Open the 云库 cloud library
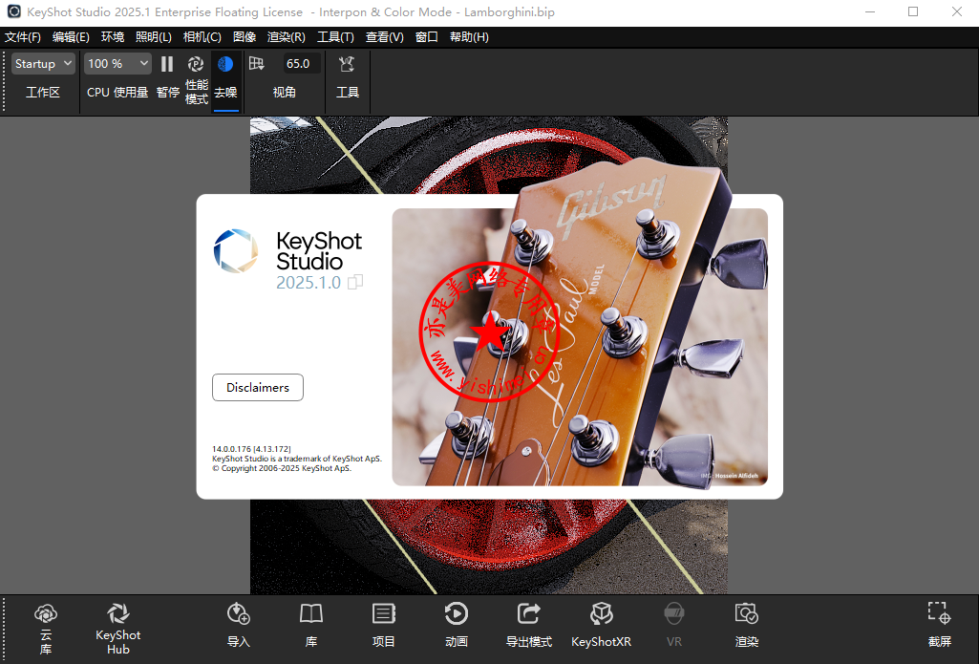Viewport: 979px width, 664px height. click(46, 629)
